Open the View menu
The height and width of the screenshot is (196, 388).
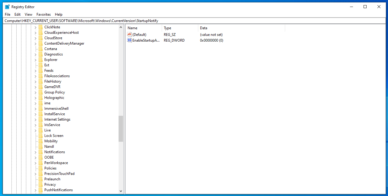[x=28, y=14]
